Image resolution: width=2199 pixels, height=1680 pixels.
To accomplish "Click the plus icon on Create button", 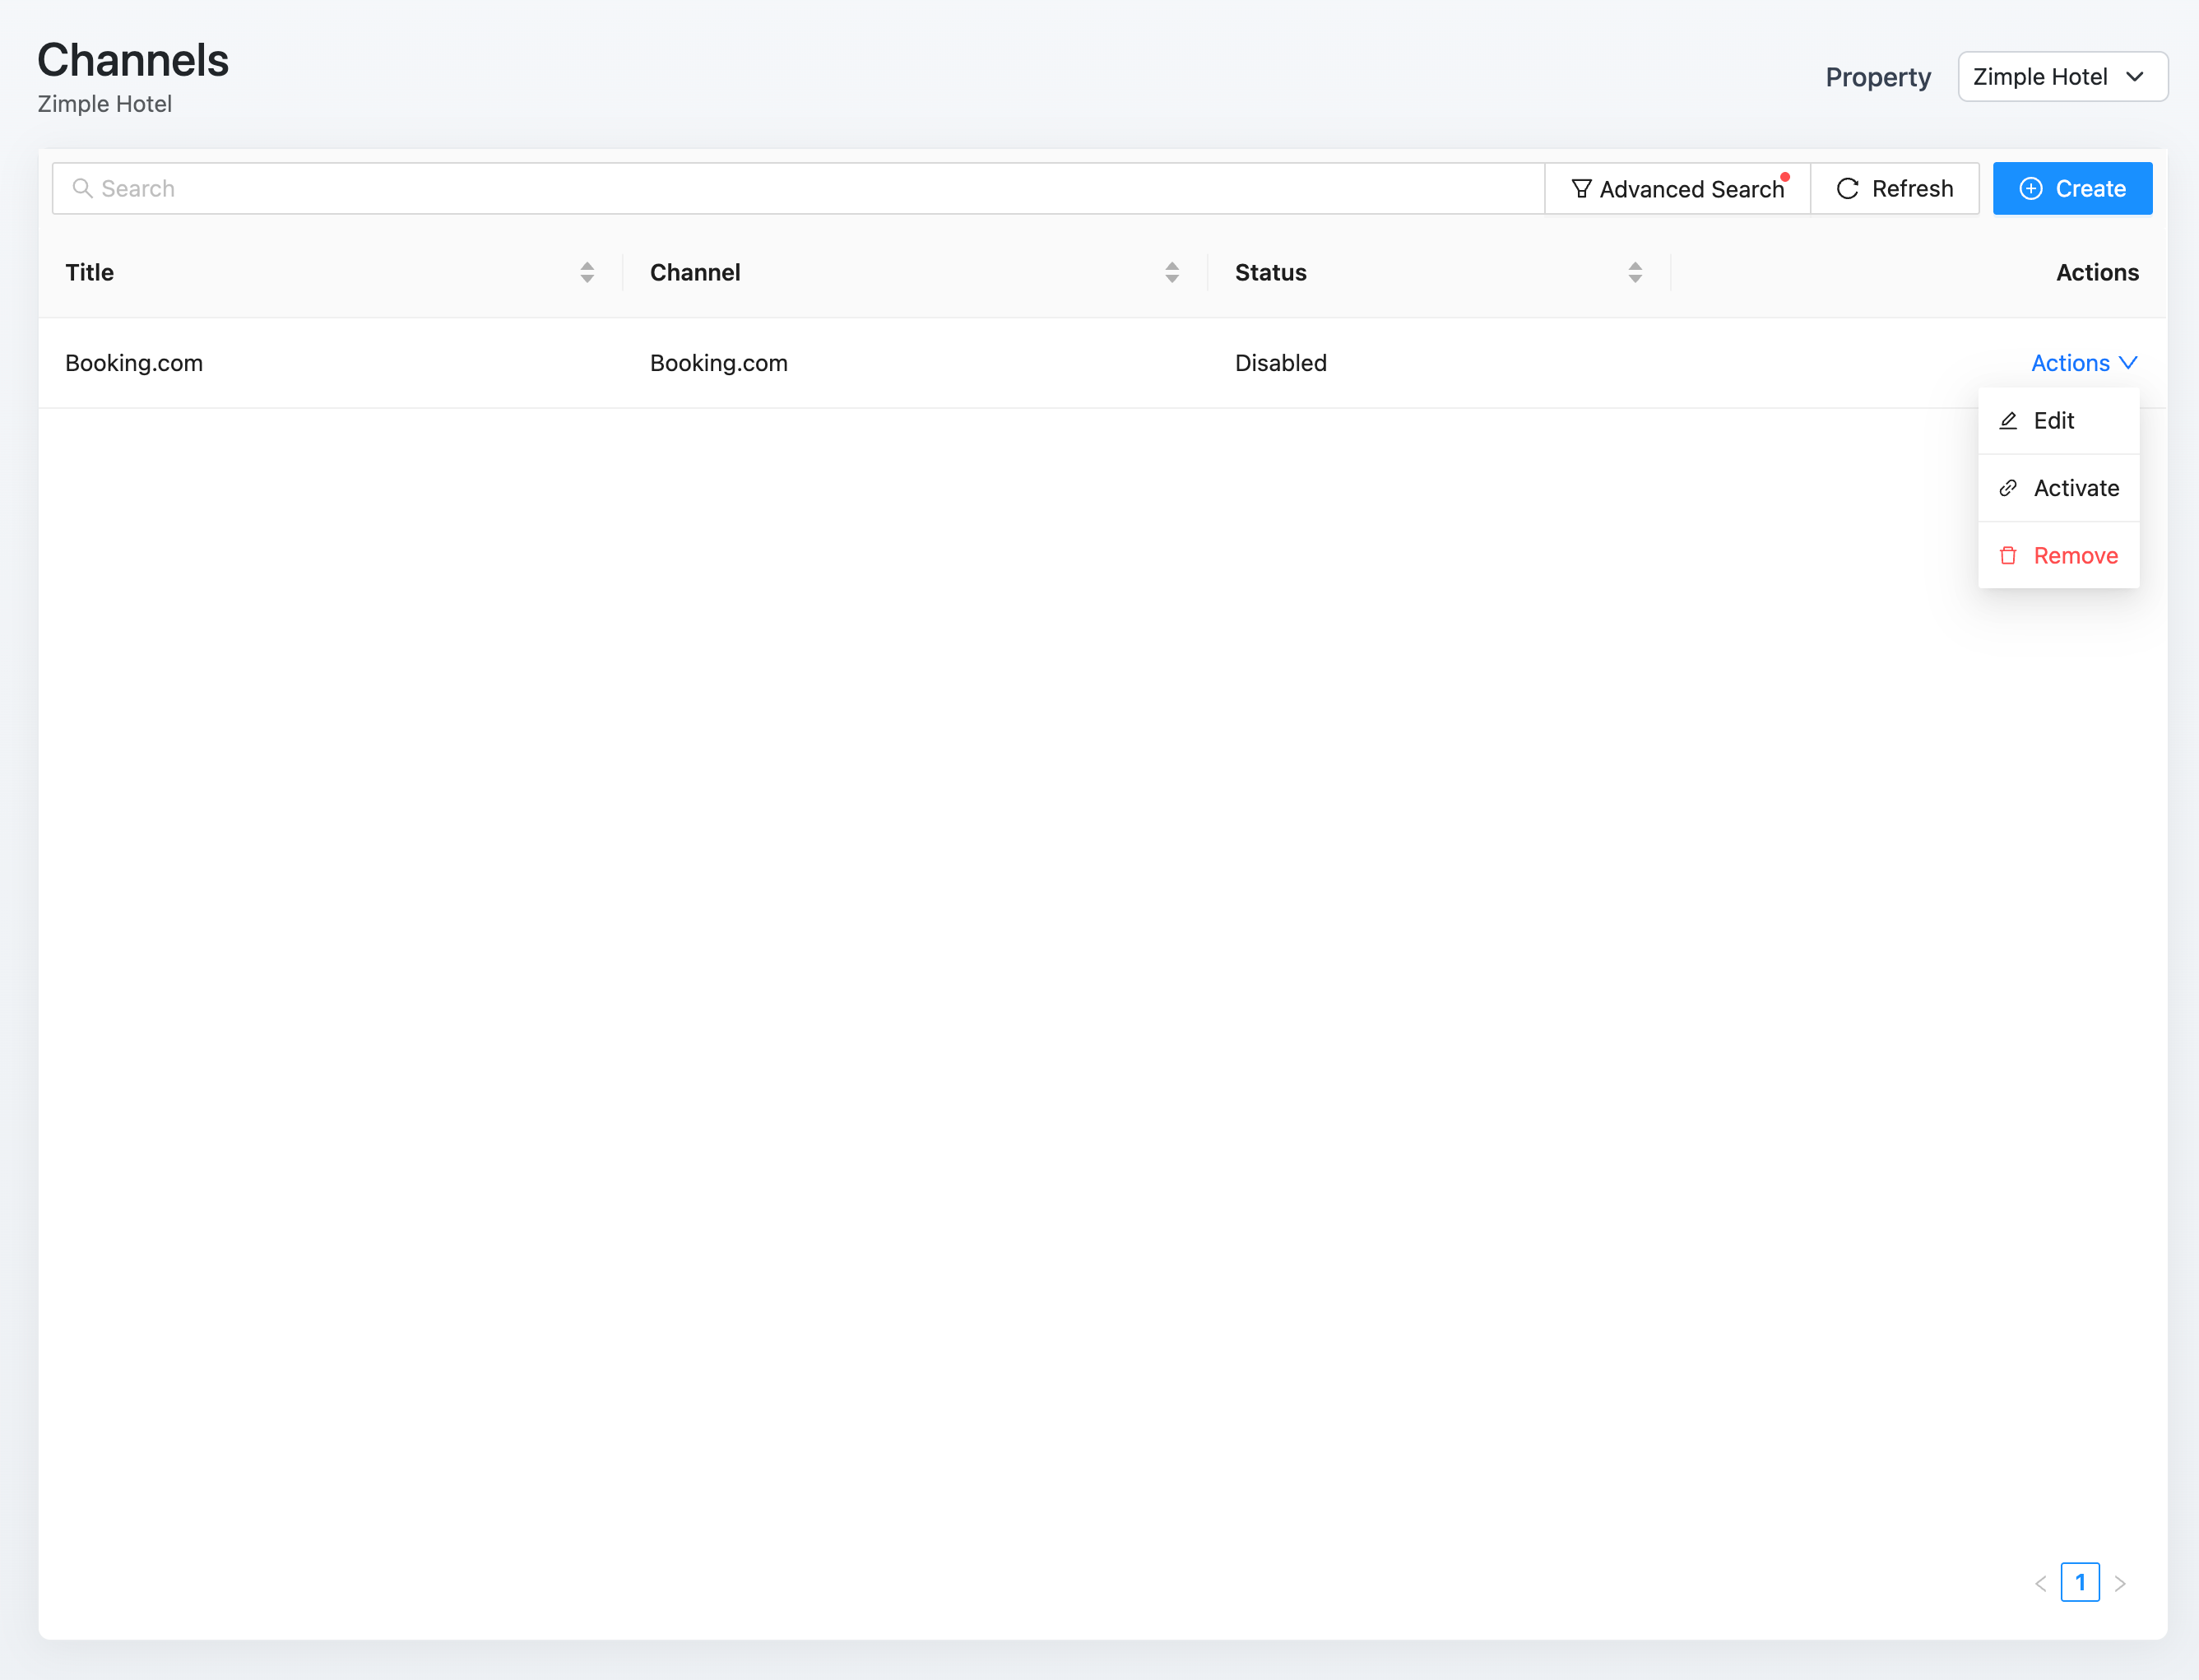I will (x=2030, y=189).
